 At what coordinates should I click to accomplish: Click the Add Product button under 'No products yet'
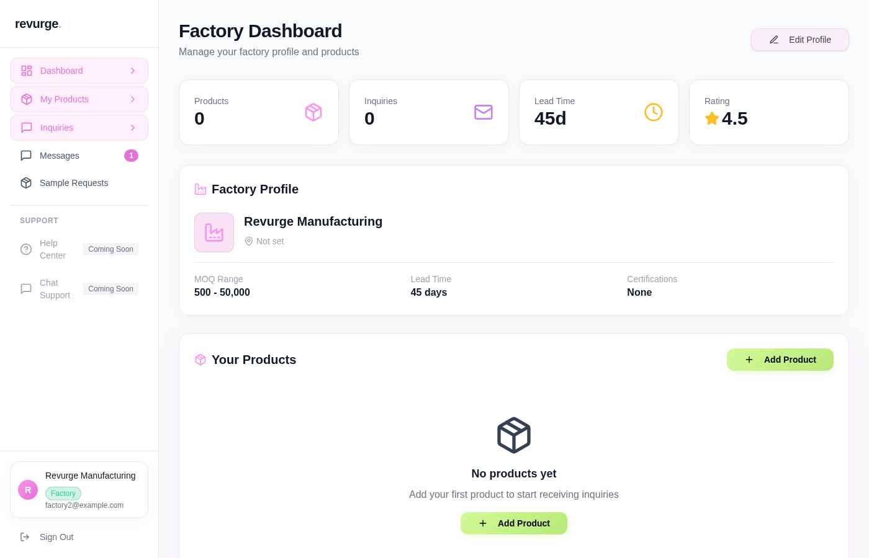pyautogui.click(x=514, y=523)
